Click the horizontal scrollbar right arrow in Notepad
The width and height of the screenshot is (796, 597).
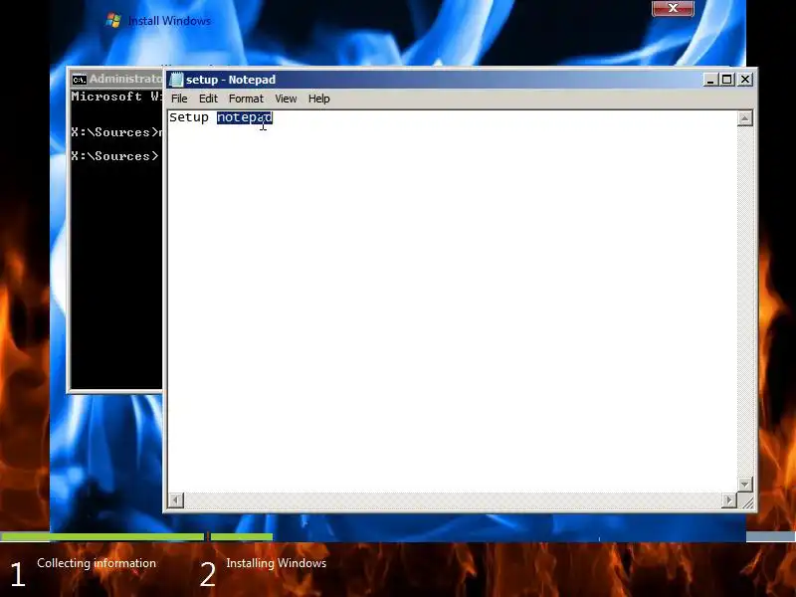pos(729,500)
